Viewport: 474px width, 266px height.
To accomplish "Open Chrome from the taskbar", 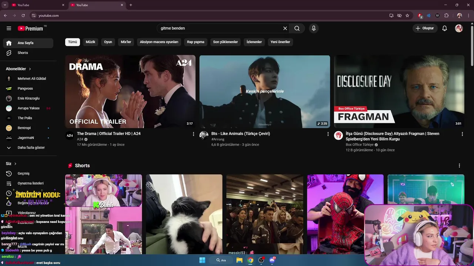I will 250,260.
